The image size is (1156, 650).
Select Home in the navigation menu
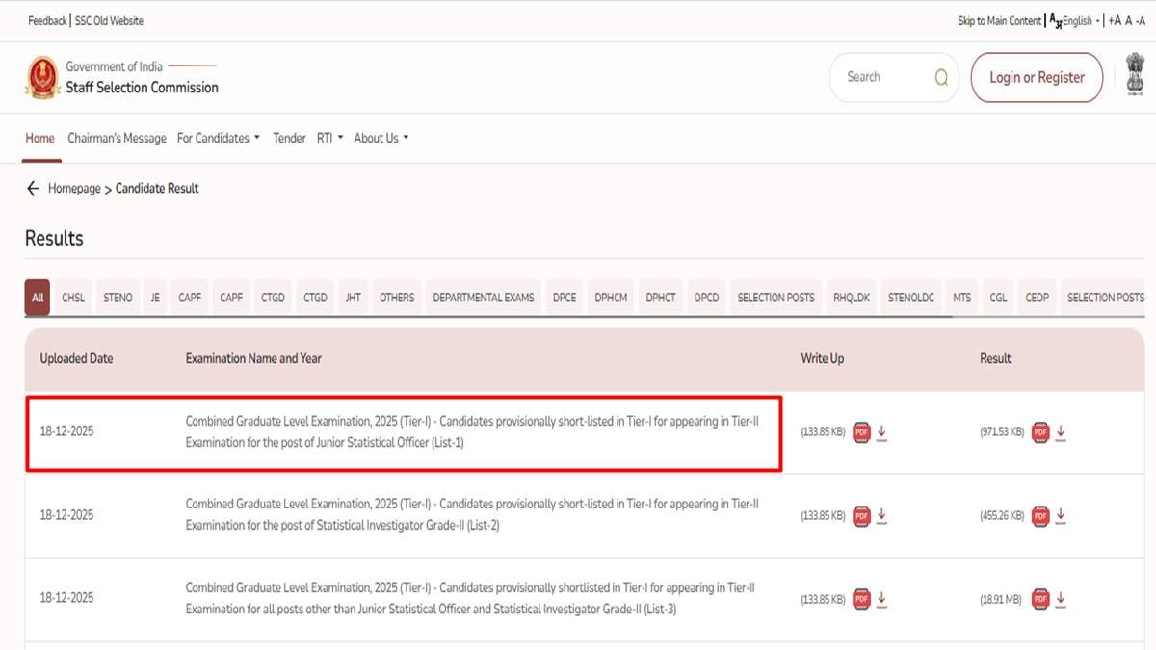click(x=39, y=138)
